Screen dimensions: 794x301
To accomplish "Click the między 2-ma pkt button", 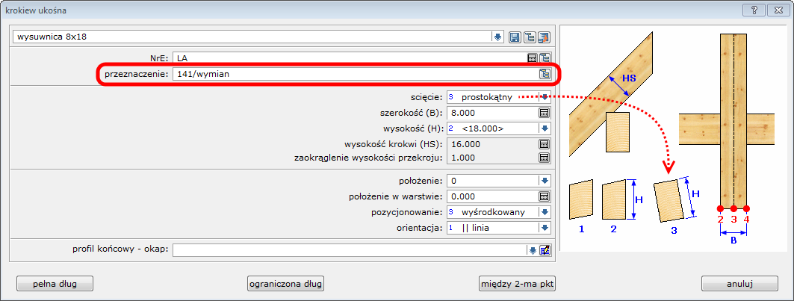I will (x=518, y=283).
